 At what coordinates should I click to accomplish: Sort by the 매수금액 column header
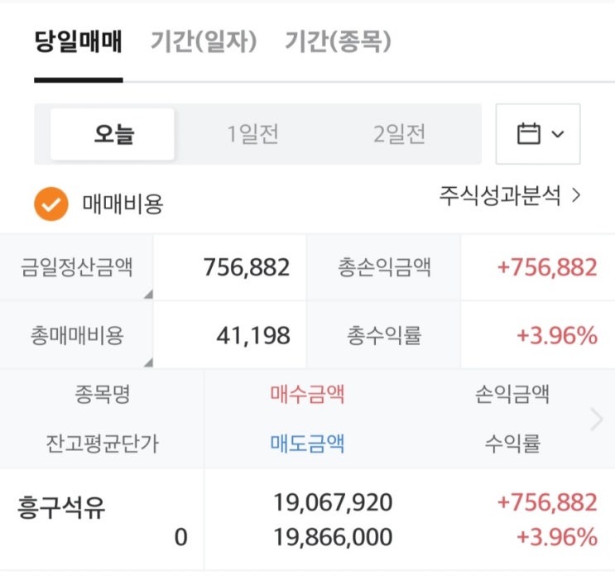coord(307,394)
